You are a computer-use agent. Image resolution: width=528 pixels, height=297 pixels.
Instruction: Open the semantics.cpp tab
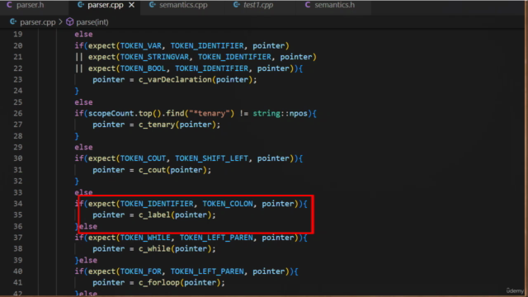pos(183,5)
